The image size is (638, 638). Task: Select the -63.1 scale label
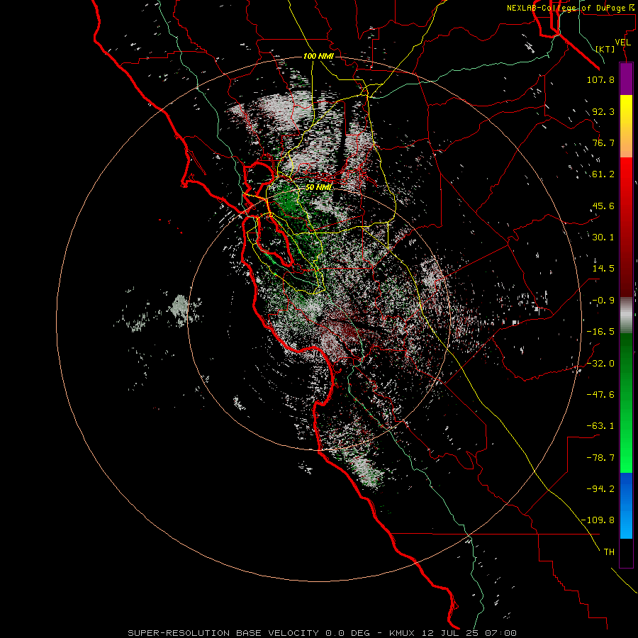600,426
